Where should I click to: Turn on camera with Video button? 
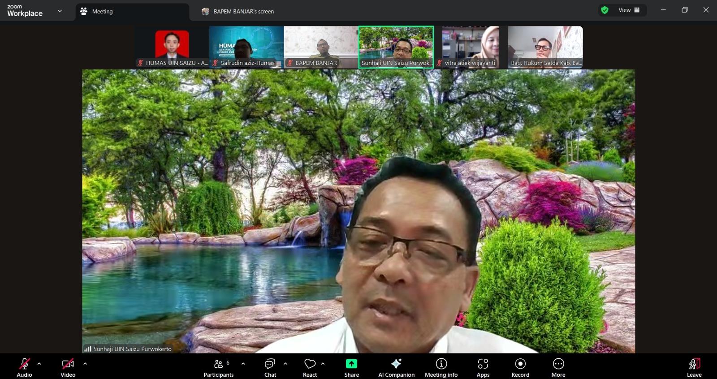[x=68, y=367]
